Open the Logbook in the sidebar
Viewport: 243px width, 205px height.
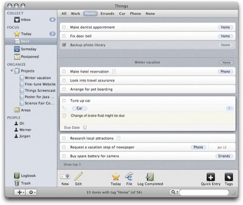tap(25, 176)
